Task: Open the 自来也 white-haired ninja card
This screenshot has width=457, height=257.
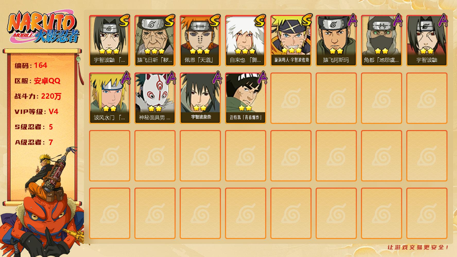Action: pyautogui.click(x=246, y=41)
